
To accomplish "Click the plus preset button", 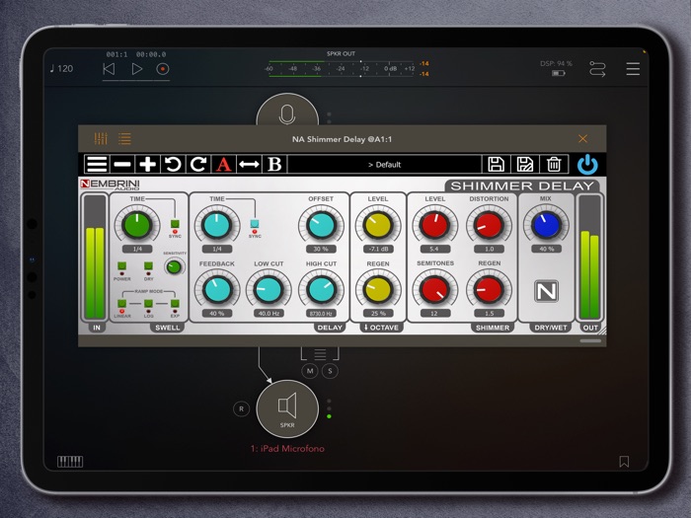I will click(147, 165).
